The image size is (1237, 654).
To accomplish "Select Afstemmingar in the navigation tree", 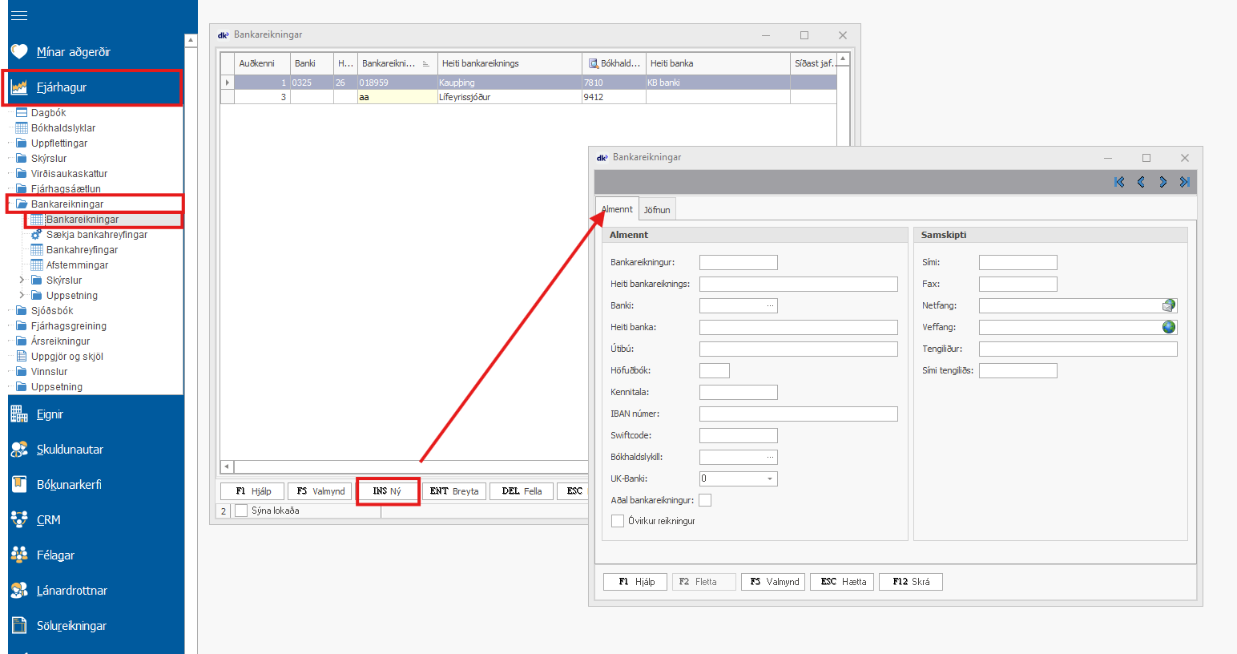I will [x=77, y=265].
